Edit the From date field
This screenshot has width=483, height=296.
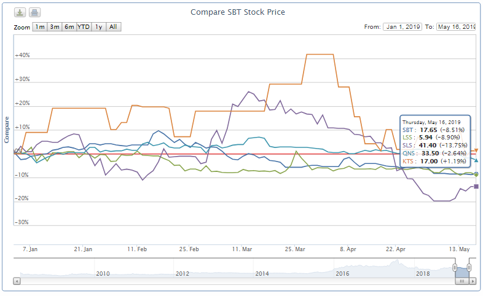pos(402,27)
